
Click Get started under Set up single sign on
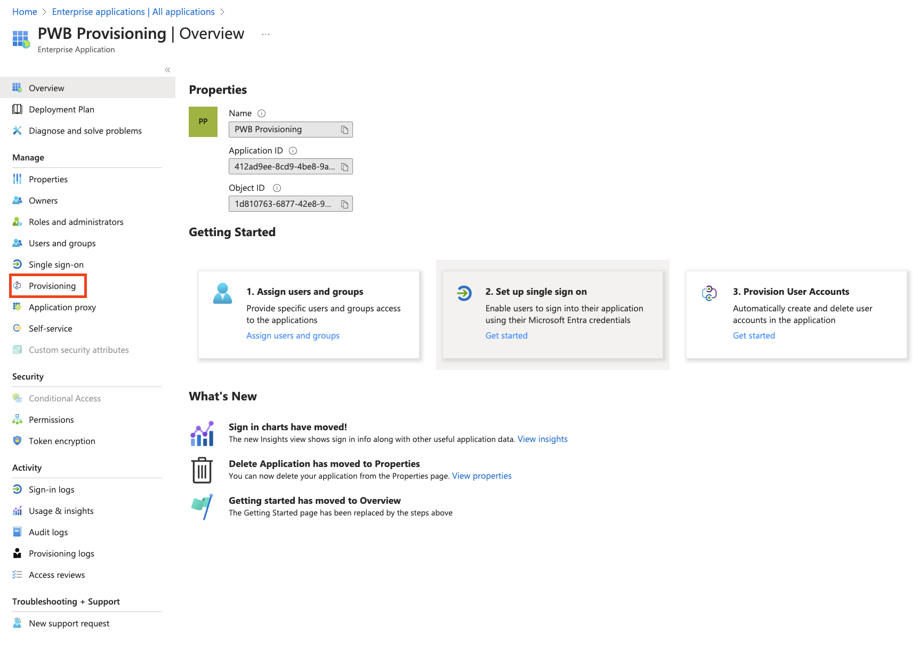pos(506,336)
